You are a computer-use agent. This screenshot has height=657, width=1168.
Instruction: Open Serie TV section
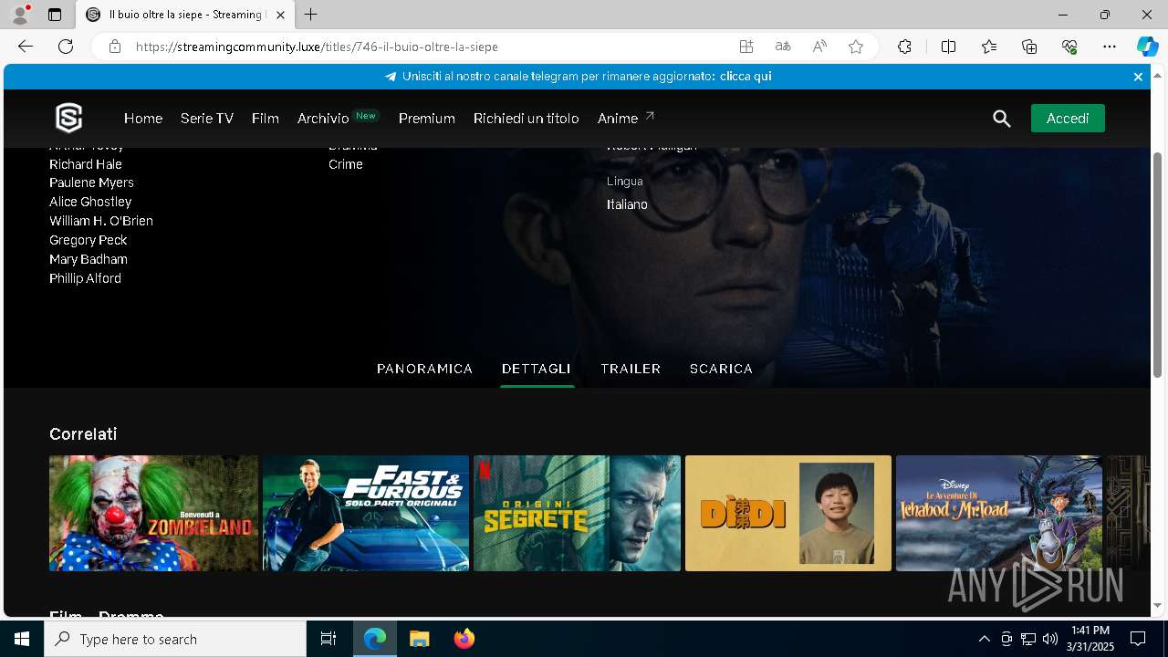coord(207,119)
